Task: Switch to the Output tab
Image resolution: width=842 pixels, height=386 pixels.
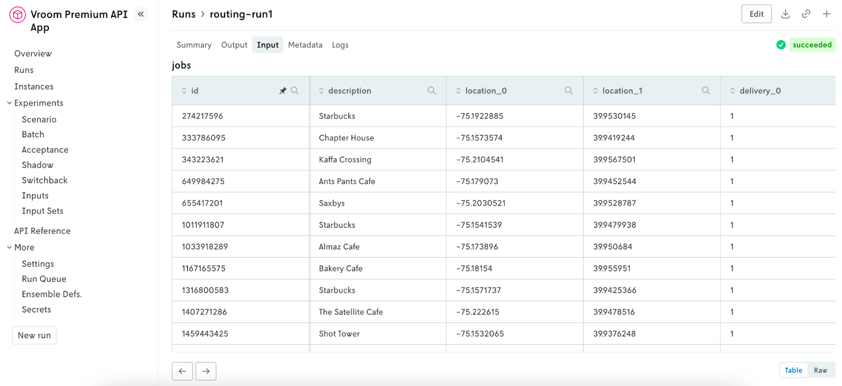Action: 234,45
